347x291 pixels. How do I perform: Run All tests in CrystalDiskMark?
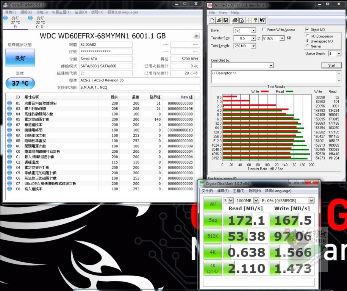click(x=213, y=204)
